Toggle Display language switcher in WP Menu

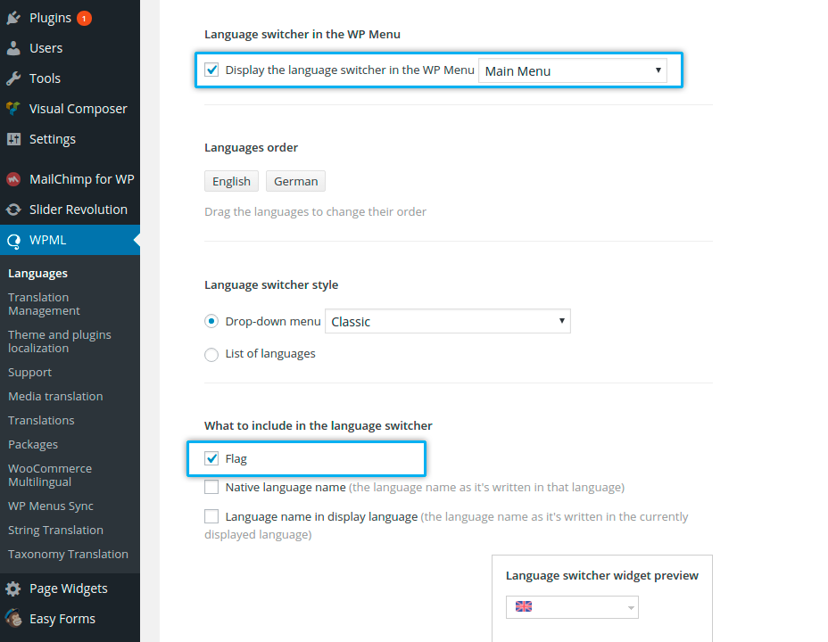tap(211, 70)
